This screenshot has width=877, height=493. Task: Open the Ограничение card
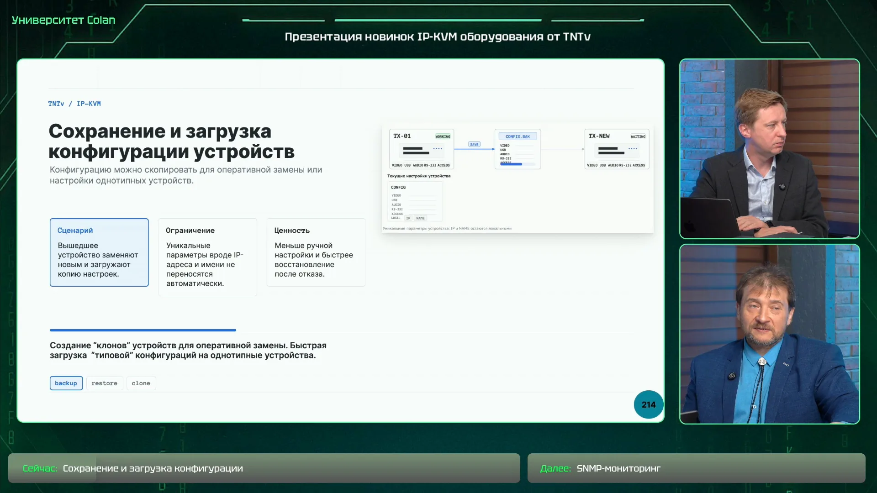(207, 257)
